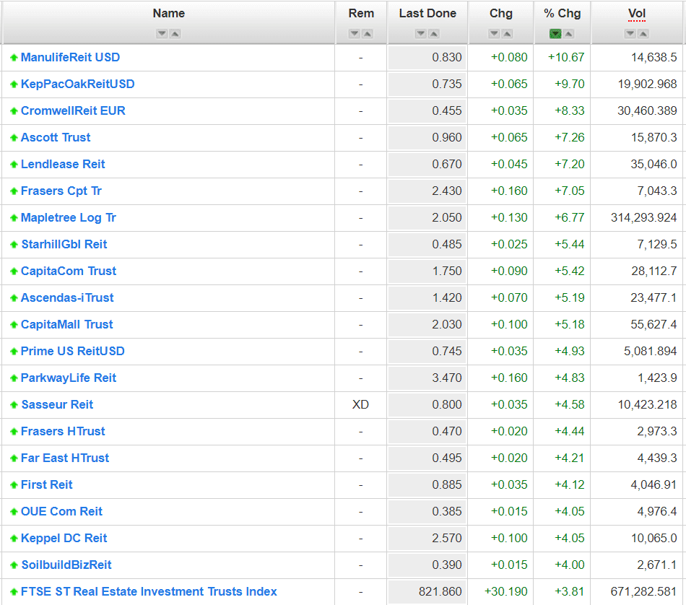Image resolution: width=686 pixels, height=605 pixels.
Task: Open CapitaMall Trust stock link
Action: coord(67,324)
